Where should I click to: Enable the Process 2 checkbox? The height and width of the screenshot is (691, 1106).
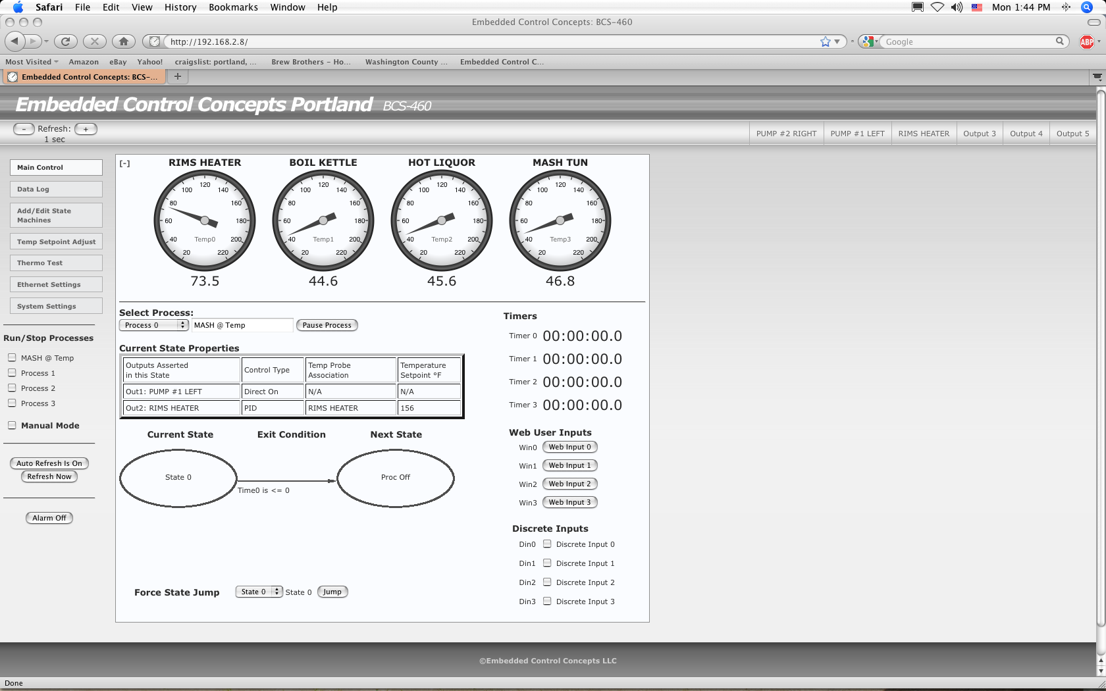click(x=12, y=388)
